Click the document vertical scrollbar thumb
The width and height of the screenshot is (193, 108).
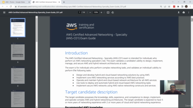[192, 19]
